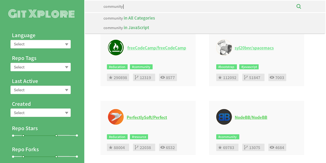
Task: Select the #javascript tag on spacemacs card
Action: (249, 67)
